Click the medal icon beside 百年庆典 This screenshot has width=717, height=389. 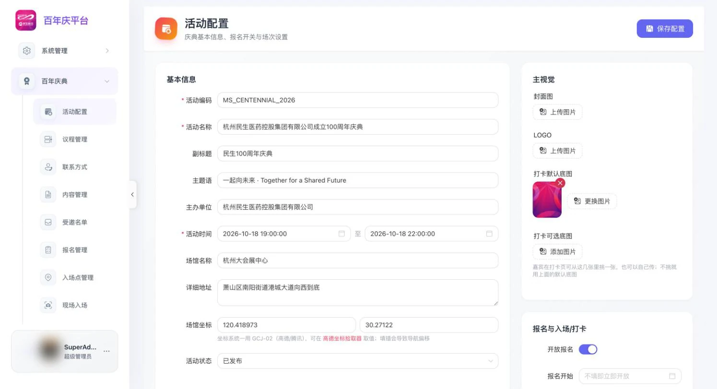[27, 81]
